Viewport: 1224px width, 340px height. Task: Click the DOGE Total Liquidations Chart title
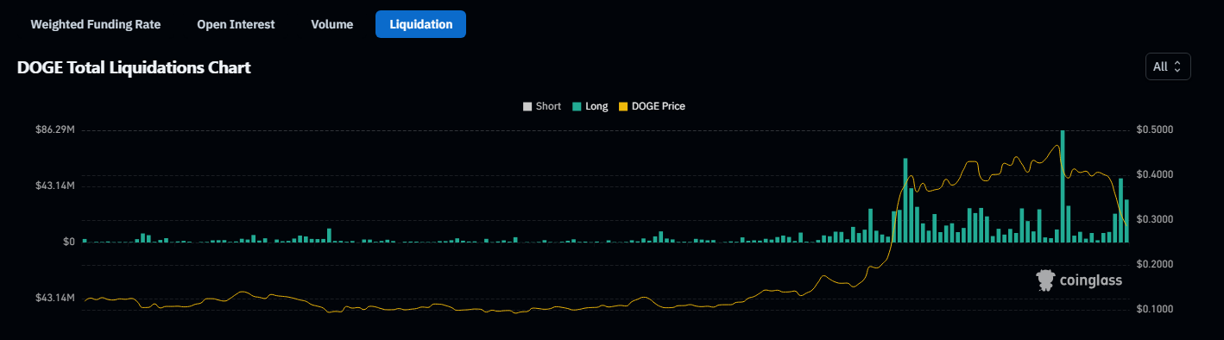click(x=134, y=67)
